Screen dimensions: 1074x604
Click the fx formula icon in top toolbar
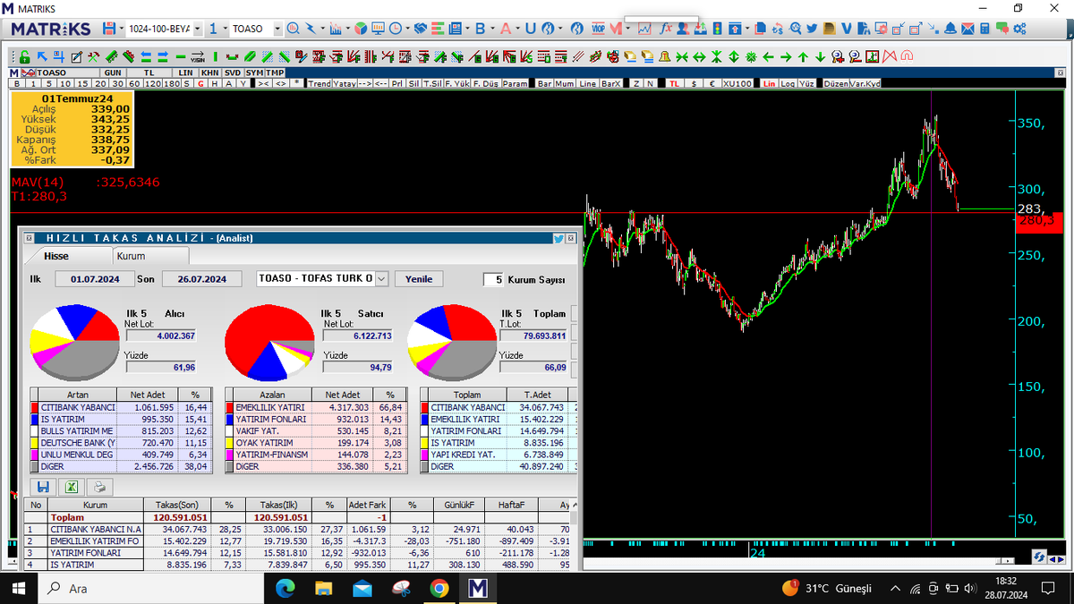[x=665, y=29]
